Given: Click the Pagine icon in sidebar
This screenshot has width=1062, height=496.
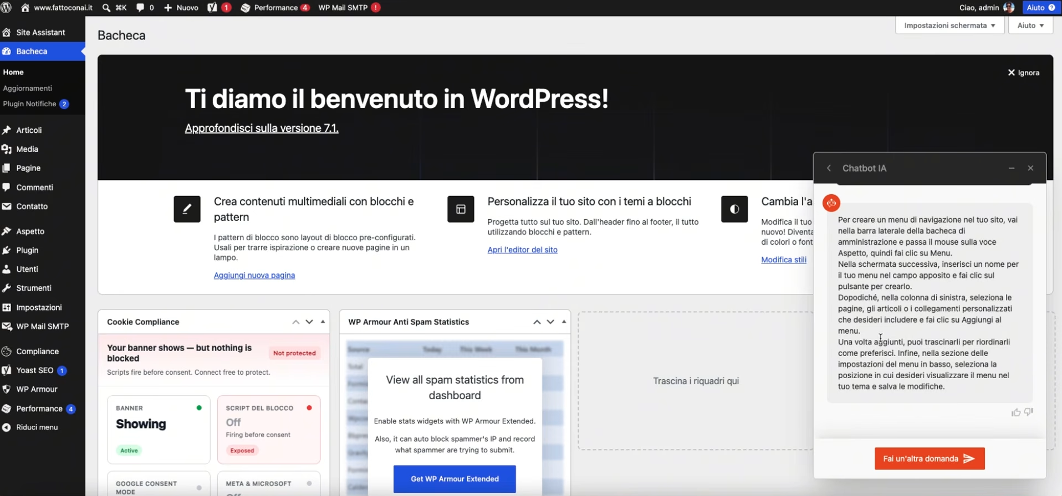Looking at the screenshot, I should point(7,168).
